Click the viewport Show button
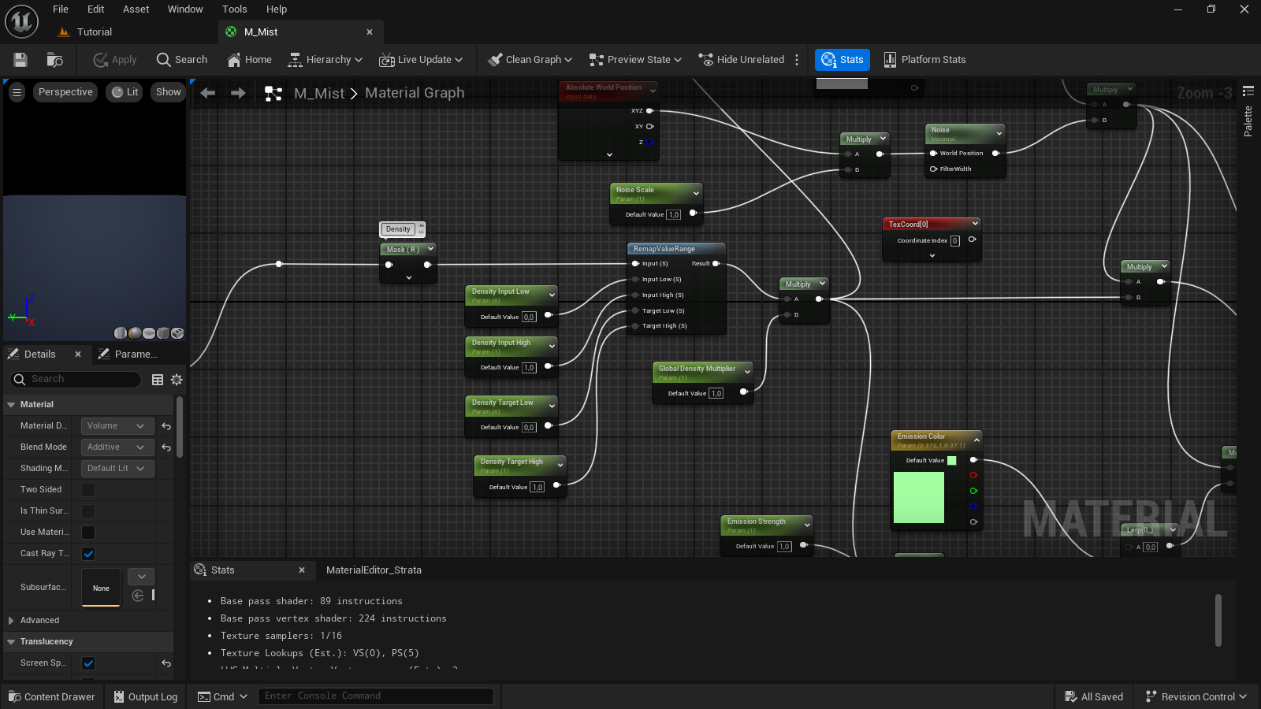 [x=168, y=92]
